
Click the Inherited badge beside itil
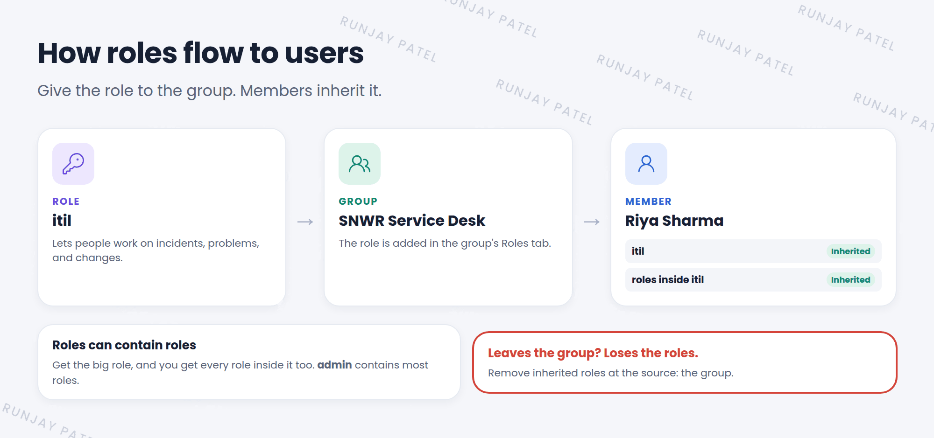coord(850,251)
